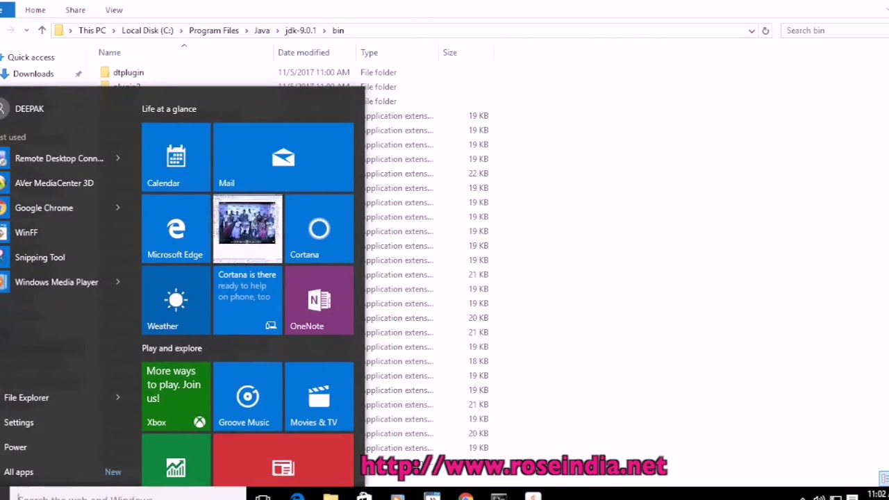Open the Movies & TV tile
This screenshot has width=889, height=500.
pos(319,397)
